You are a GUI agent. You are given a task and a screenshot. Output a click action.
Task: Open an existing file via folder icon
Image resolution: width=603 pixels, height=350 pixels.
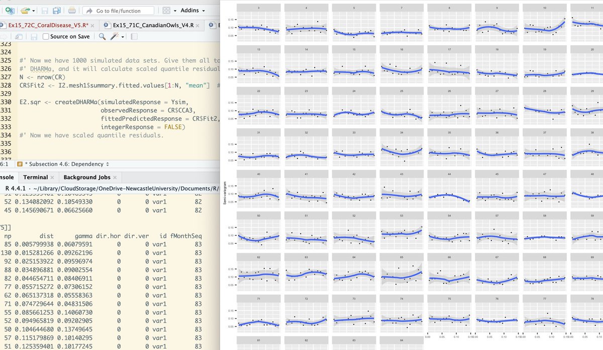click(x=25, y=10)
